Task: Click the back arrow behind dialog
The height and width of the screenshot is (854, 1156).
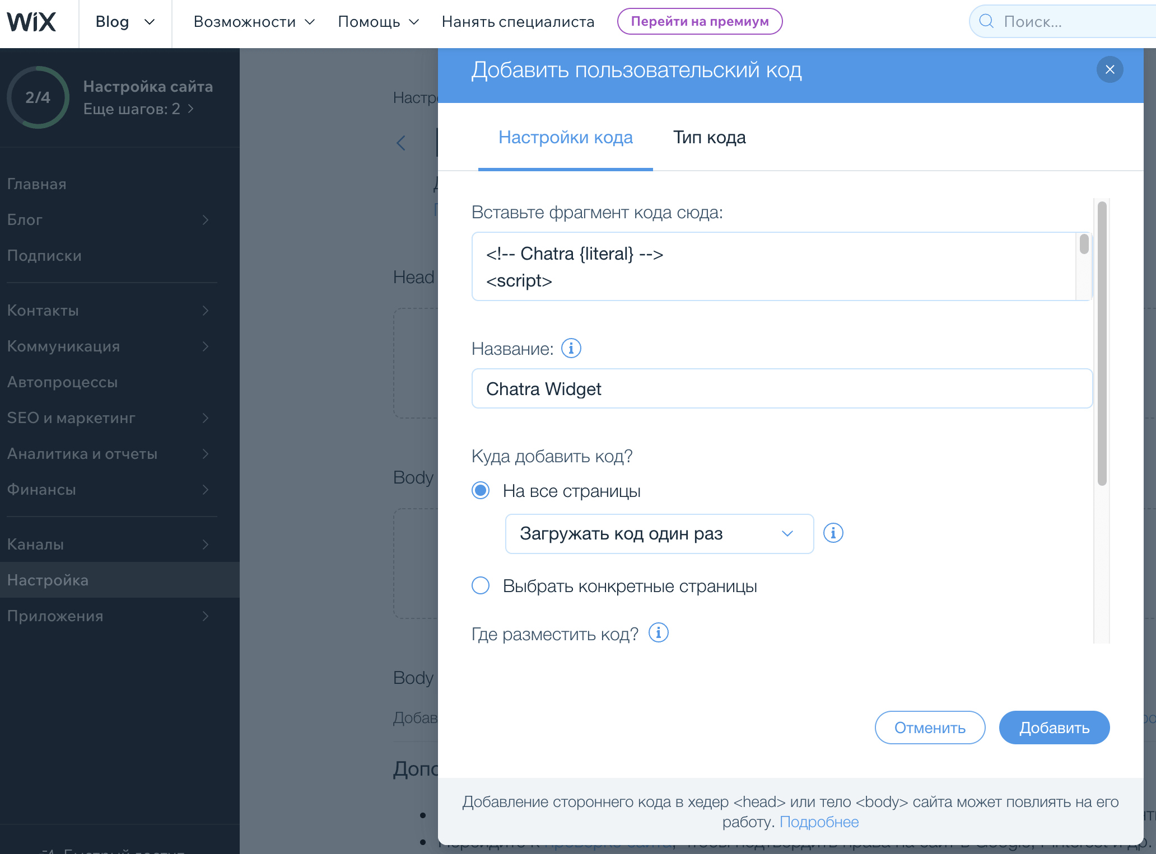Action: (x=401, y=143)
